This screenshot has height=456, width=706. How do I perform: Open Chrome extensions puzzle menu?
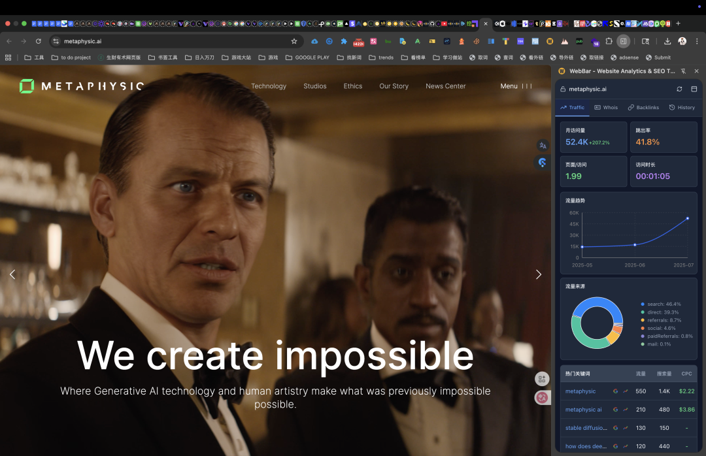609,41
